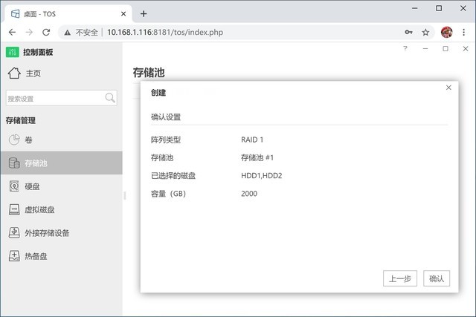Open the 主页 home icon in sidebar

pyautogui.click(x=14, y=73)
